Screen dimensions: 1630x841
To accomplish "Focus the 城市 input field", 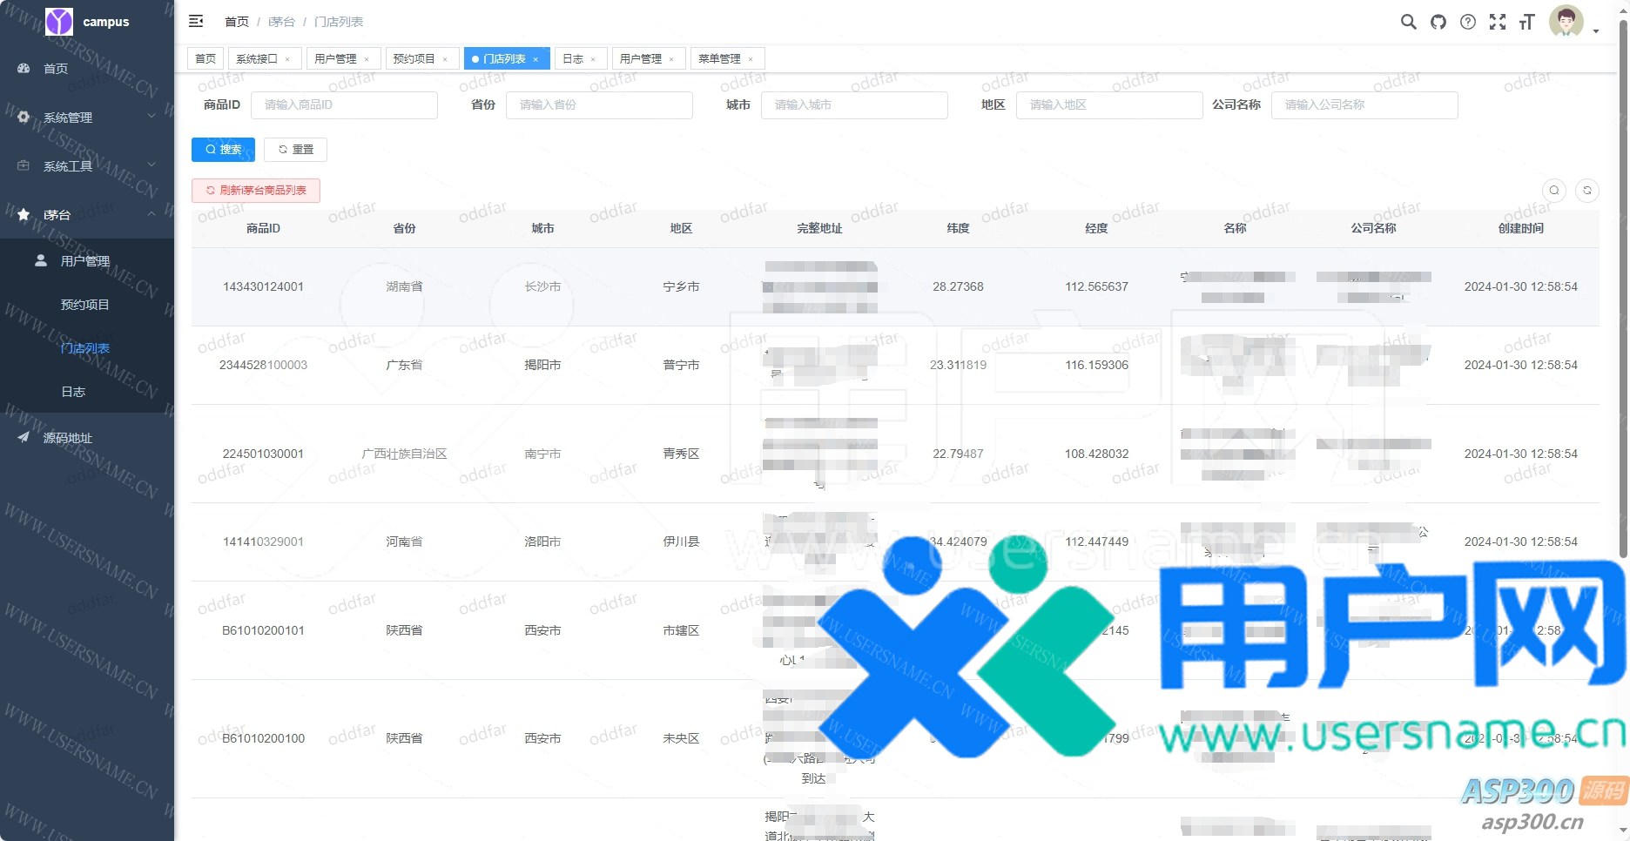I will click(x=854, y=104).
